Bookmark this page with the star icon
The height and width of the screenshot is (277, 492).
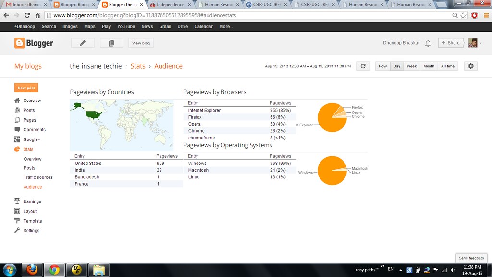(463, 15)
